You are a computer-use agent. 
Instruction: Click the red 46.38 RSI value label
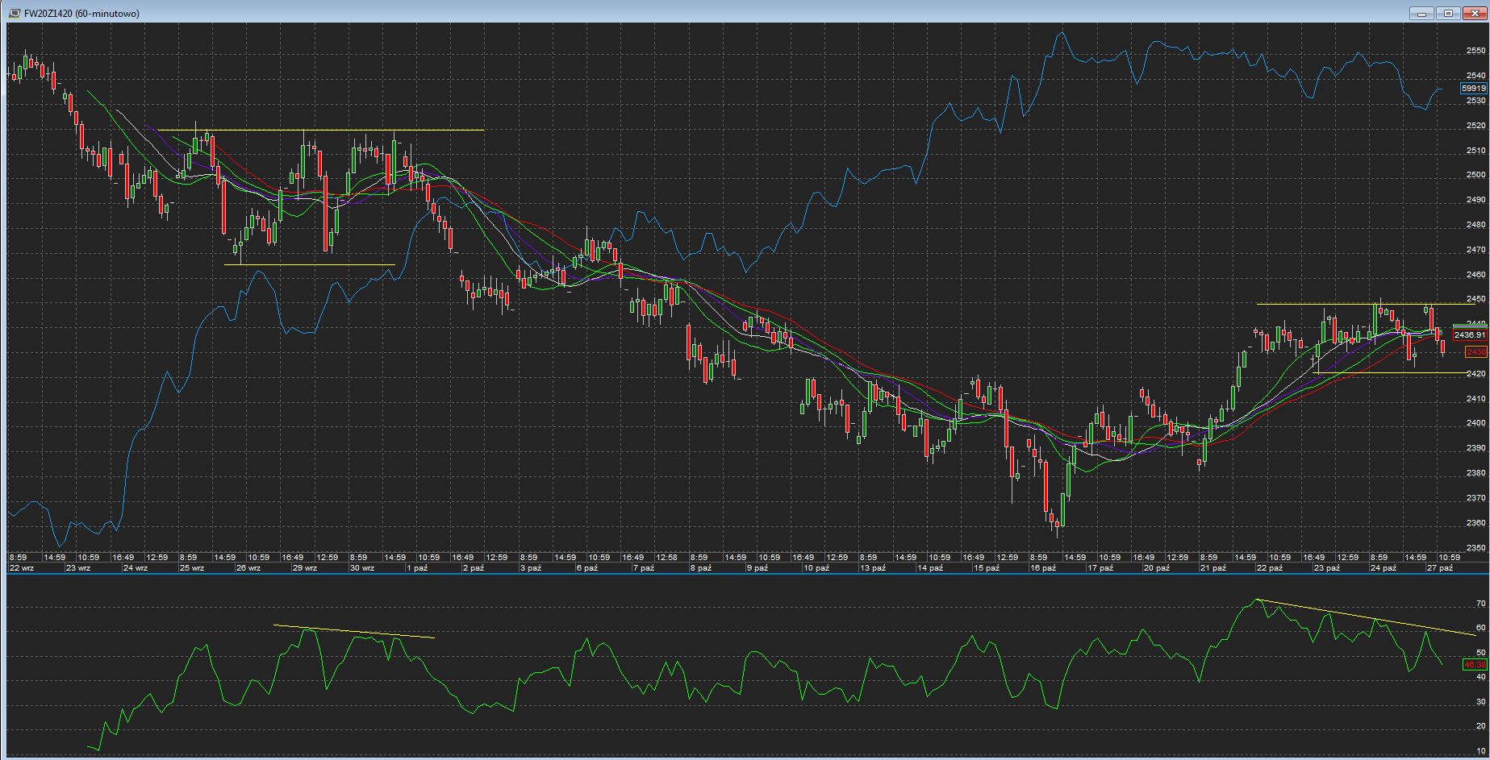[1475, 665]
